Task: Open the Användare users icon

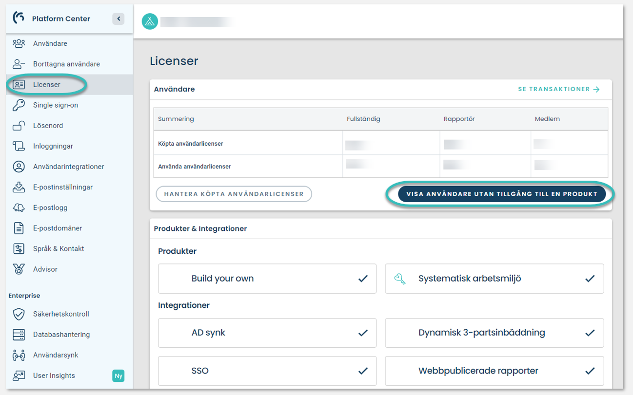Action: pyautogui.click(x=19, y=43)
